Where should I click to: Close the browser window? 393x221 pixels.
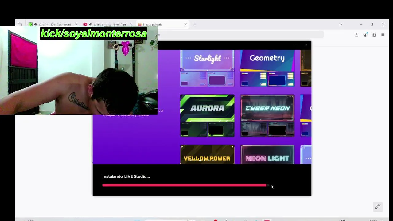pyautogui.click(x=383, y=25)
